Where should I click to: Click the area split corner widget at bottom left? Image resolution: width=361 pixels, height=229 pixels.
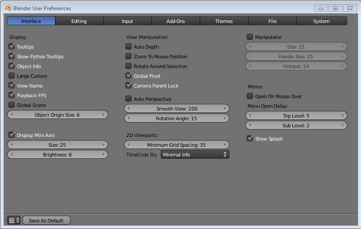(x=6, y=222)
